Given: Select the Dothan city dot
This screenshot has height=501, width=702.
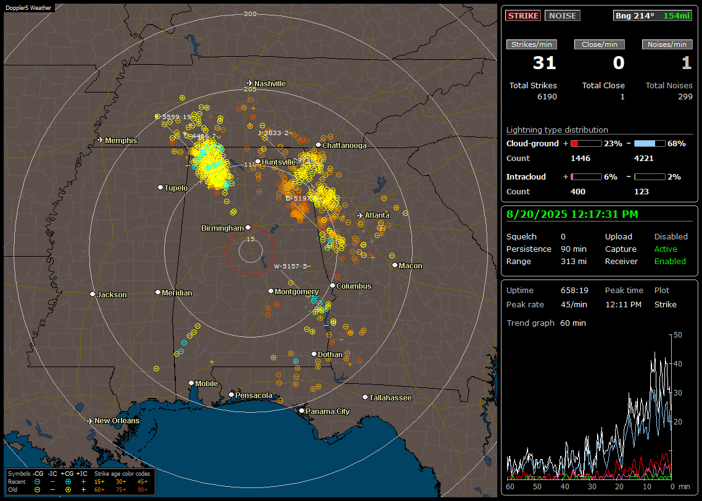Looking at the screenshot, I should (x=314, y=354).
